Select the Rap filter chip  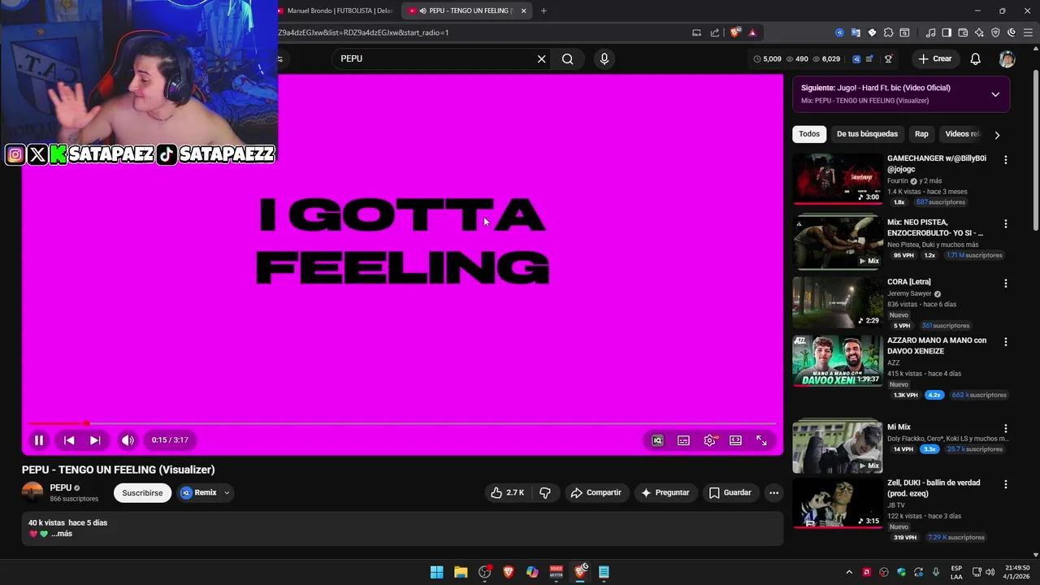point(921,134)
